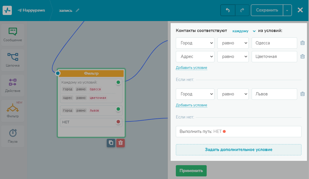Insert a Пауза timer block
The width and height of the screenshot is (309, 179).
(13, 136)
